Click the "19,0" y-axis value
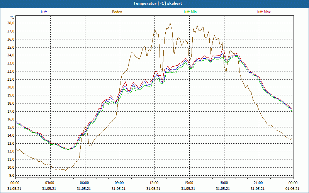The image size is (309, 193). tap(11, 95)
